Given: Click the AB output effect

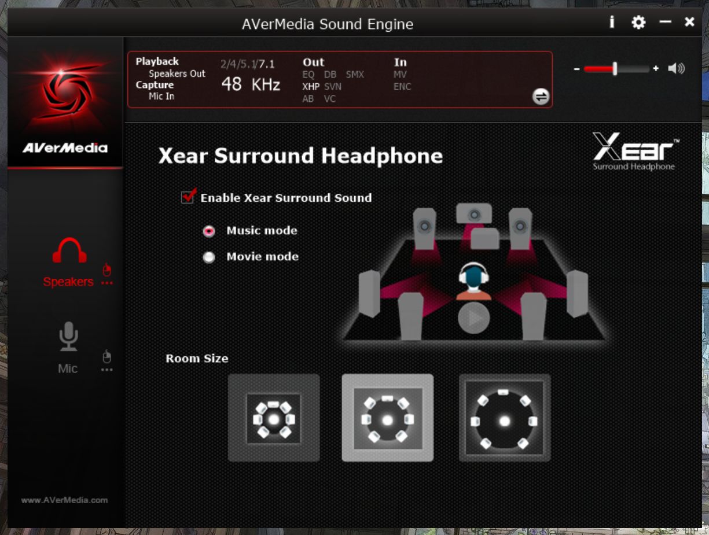Looking at the screenshot, I should coord(308,99).
